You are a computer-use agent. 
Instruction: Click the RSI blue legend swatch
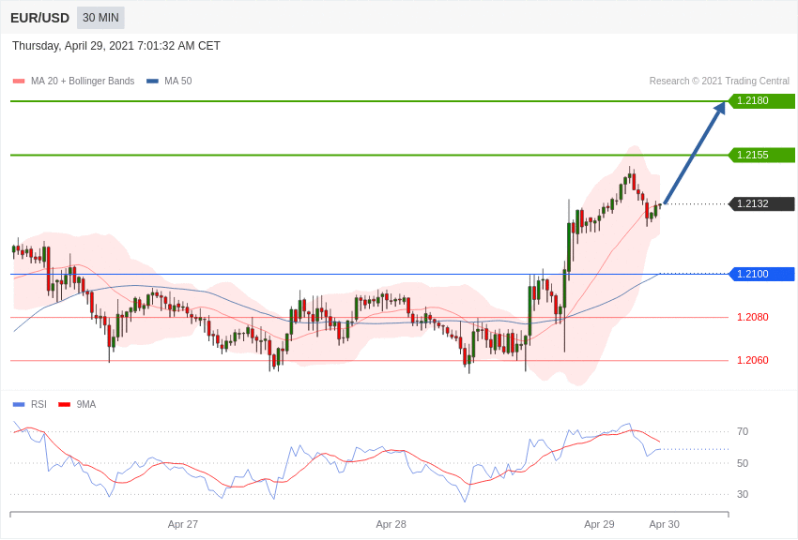19,404
